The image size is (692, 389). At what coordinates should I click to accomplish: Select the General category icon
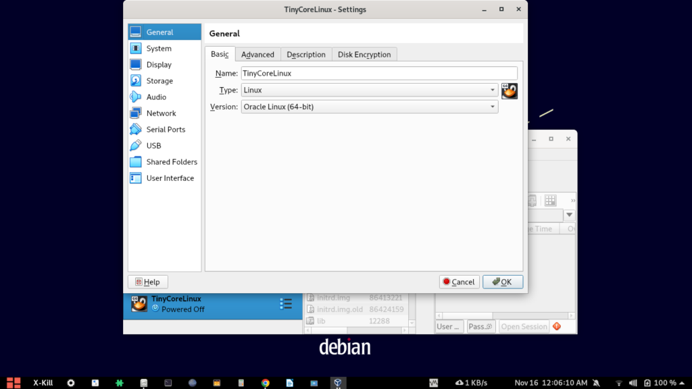[136, 32]
